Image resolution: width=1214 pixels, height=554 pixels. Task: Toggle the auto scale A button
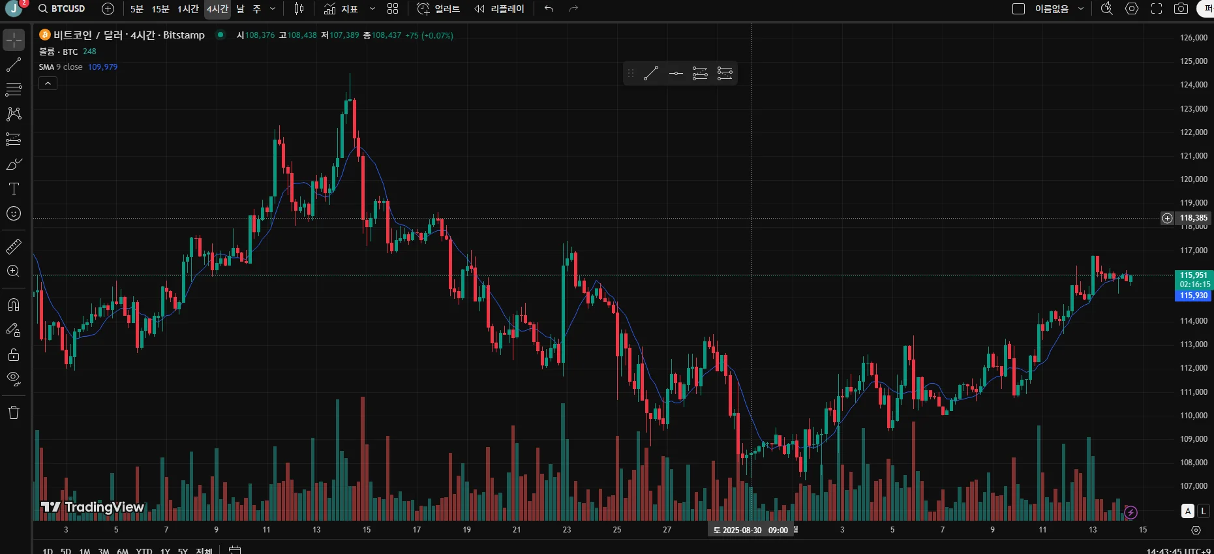coord(1188,512)
